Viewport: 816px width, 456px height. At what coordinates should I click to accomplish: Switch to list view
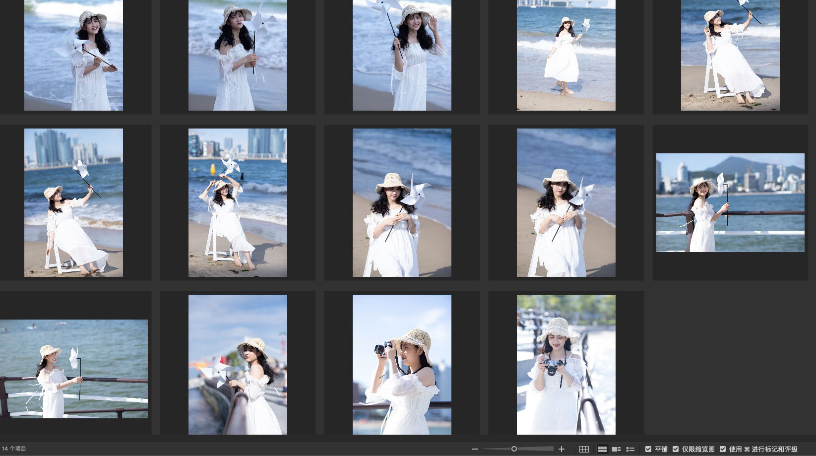point(630,449)
